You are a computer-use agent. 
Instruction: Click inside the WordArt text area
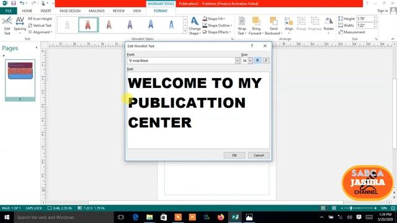click(198, 110)
